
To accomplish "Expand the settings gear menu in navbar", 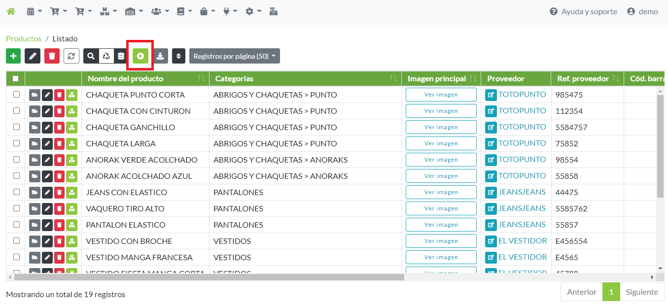I will click(253, 11).
